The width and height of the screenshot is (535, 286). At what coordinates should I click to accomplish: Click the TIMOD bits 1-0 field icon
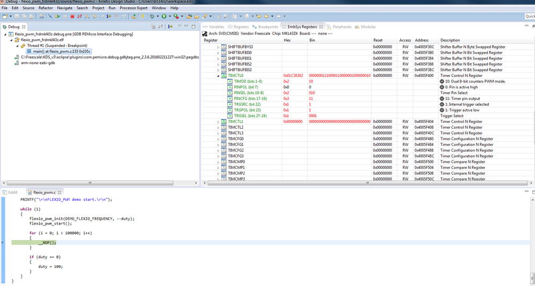[230, 81]
